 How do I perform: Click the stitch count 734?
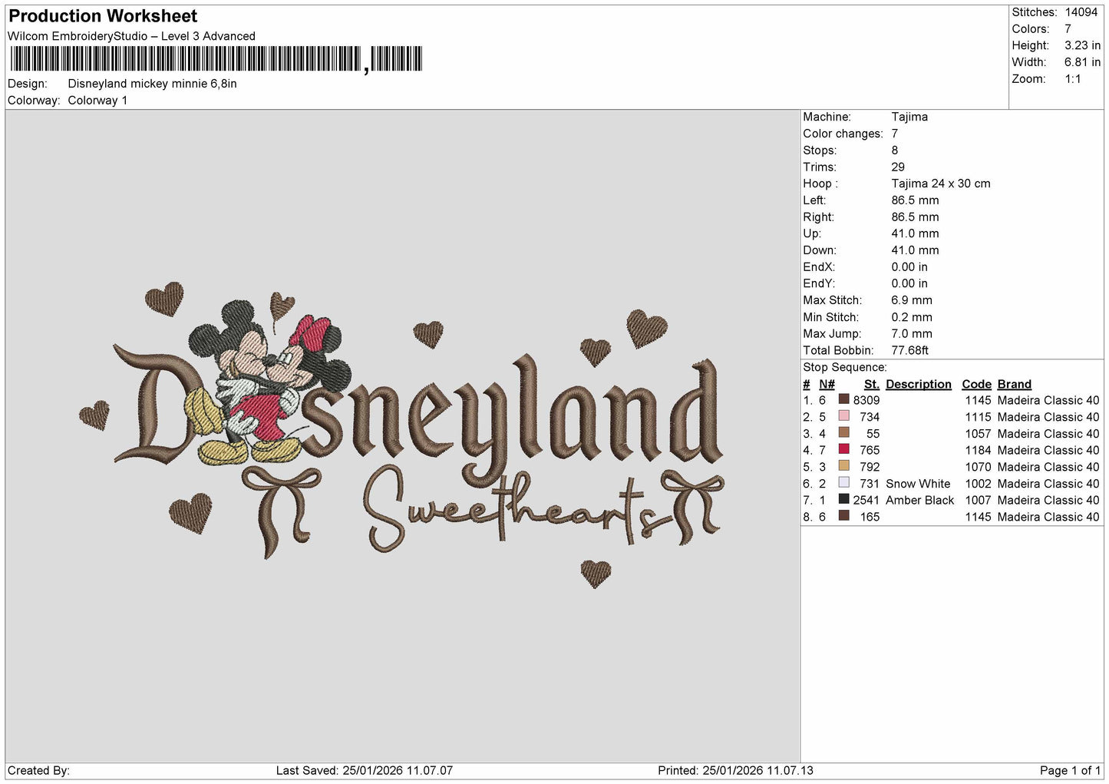tap(870, 417)
